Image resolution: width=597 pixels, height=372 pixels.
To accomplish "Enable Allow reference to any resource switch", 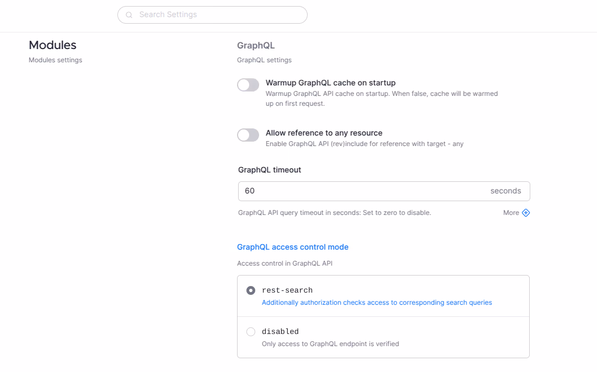I will (x=248, y=135).
